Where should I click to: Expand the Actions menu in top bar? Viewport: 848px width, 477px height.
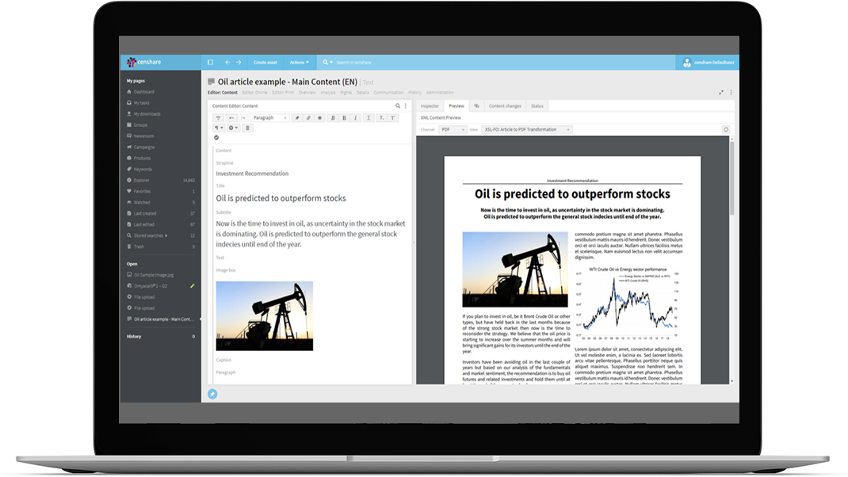(299, 62)
